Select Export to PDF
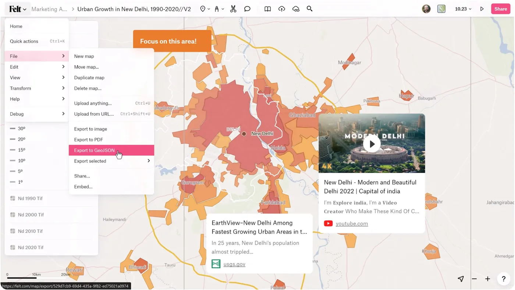The height and width of the screenshot is (290, 515). coord(111,140)
